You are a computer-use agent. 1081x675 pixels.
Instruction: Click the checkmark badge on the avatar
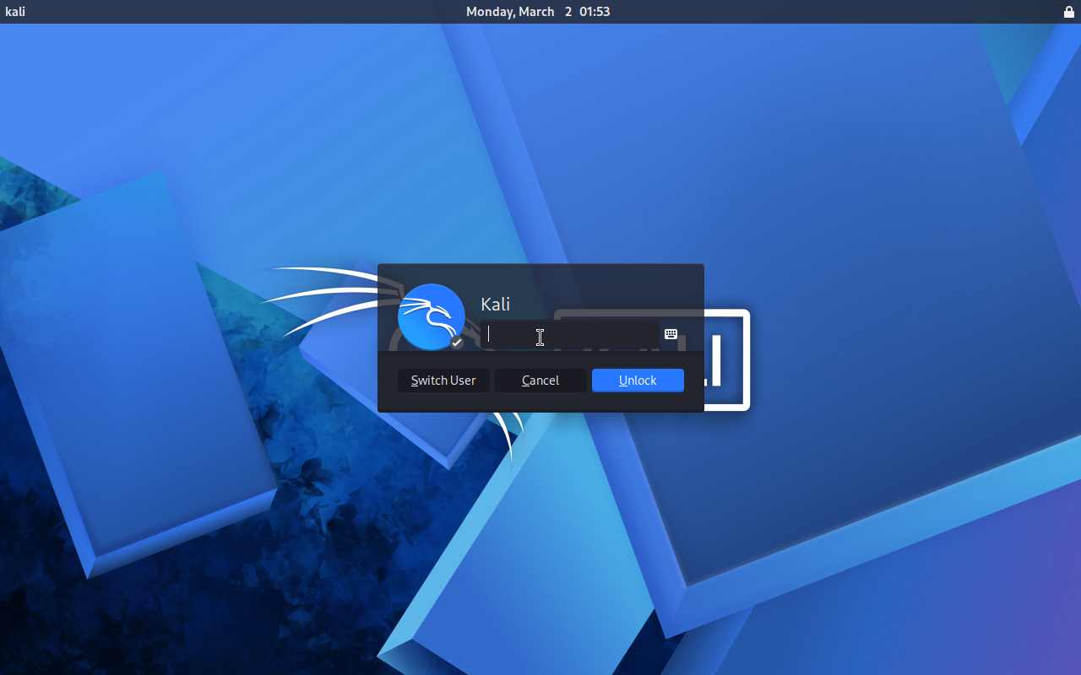click(457, 343)
